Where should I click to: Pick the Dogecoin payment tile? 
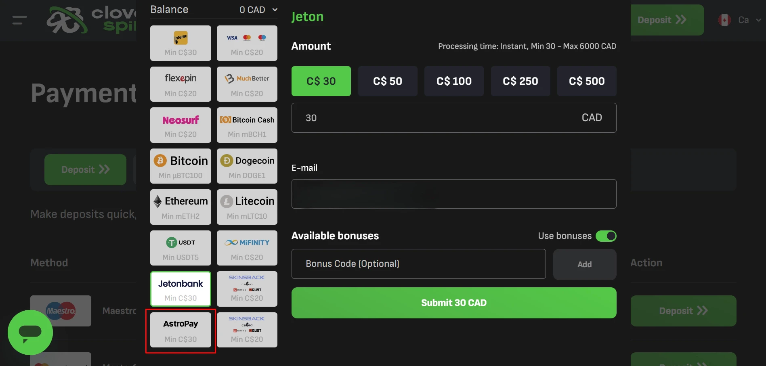click(247, 166)
